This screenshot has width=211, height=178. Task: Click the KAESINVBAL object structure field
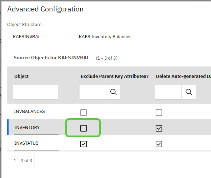click(30, 37)
